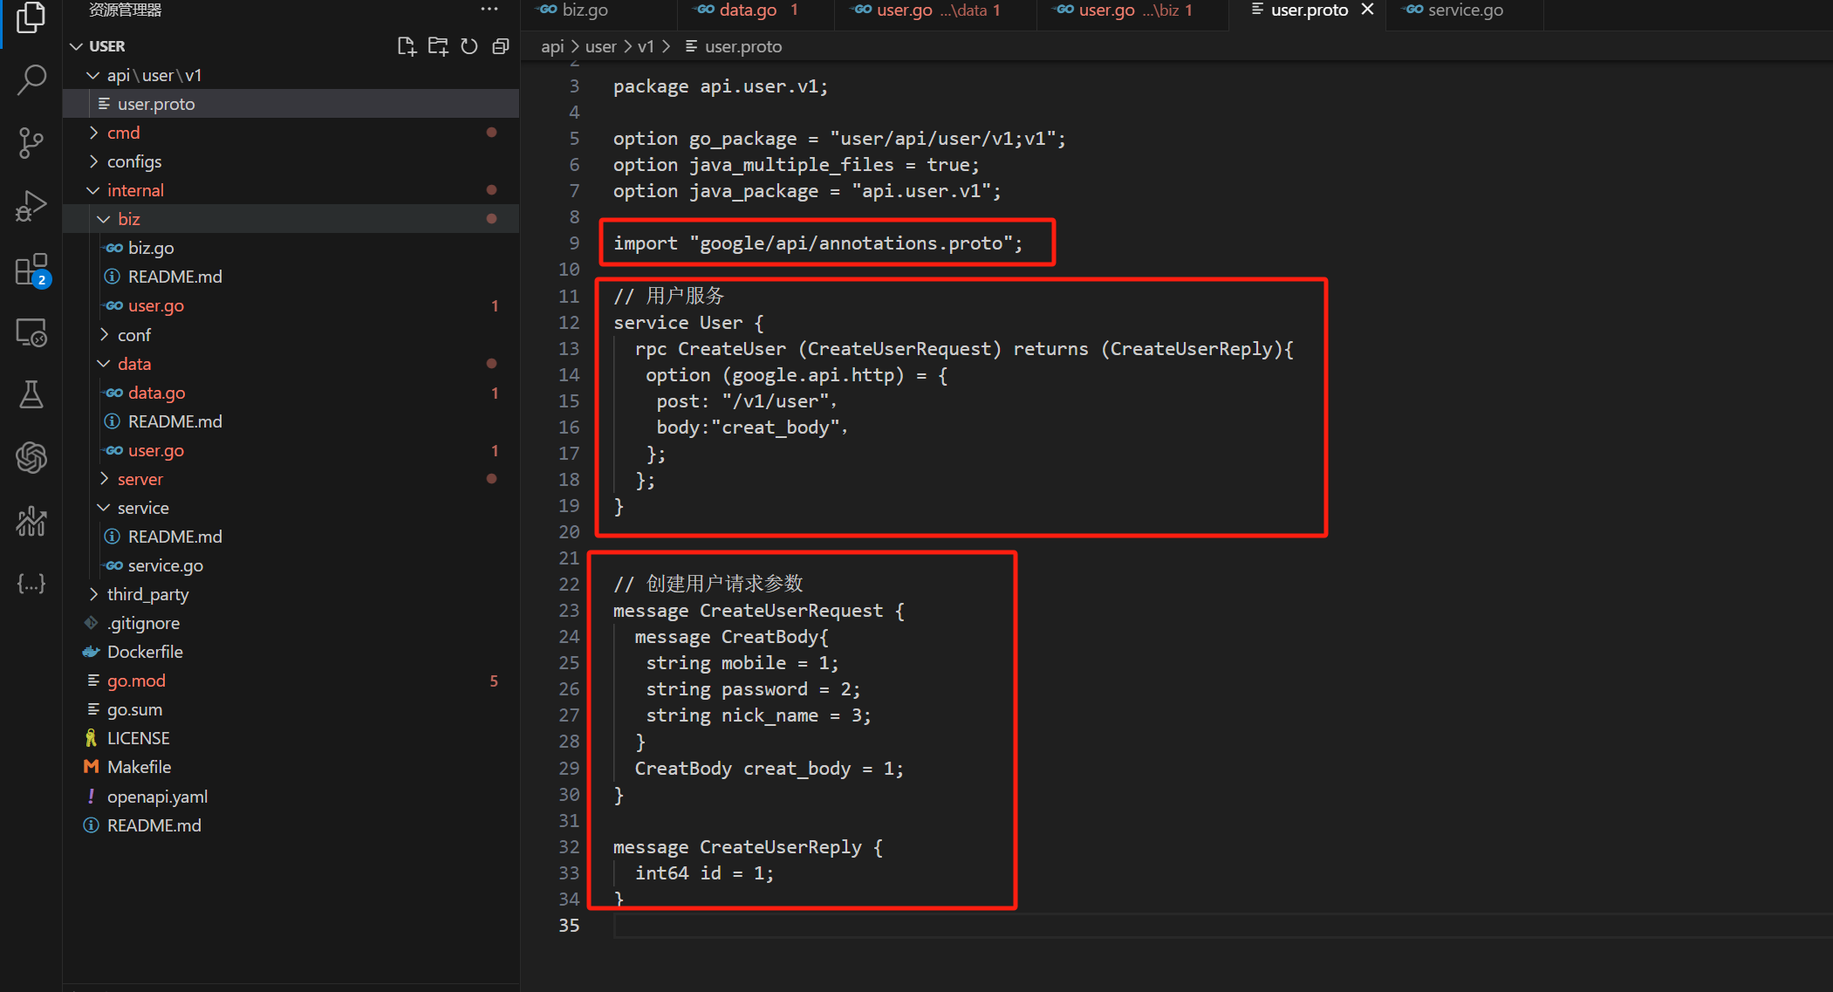
Task: Expand the cmd folder
Action: tap(92, 133)
